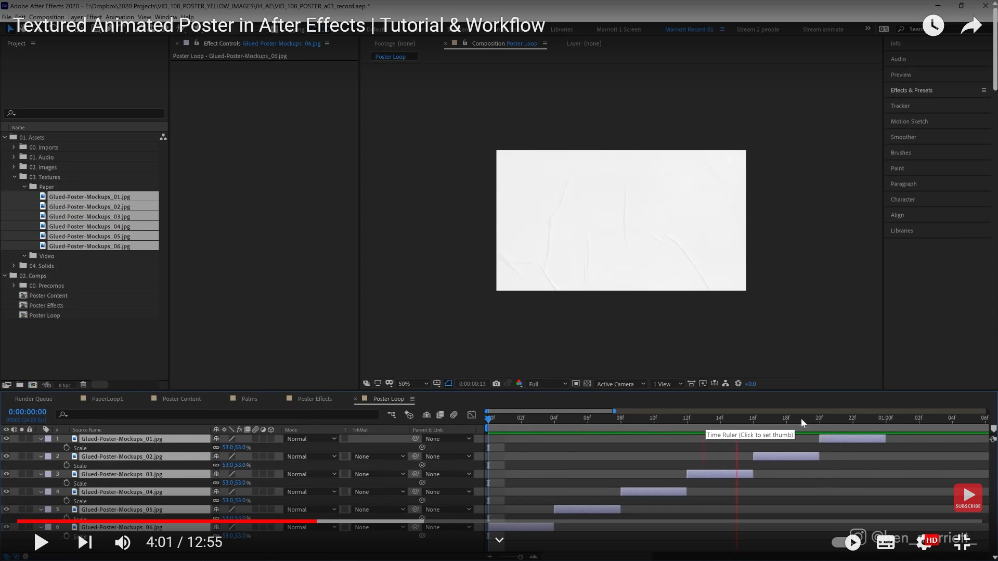Delete selected item with trash icon
The width and height of the screenshot is (998, 561).
(x=83, y=385)
